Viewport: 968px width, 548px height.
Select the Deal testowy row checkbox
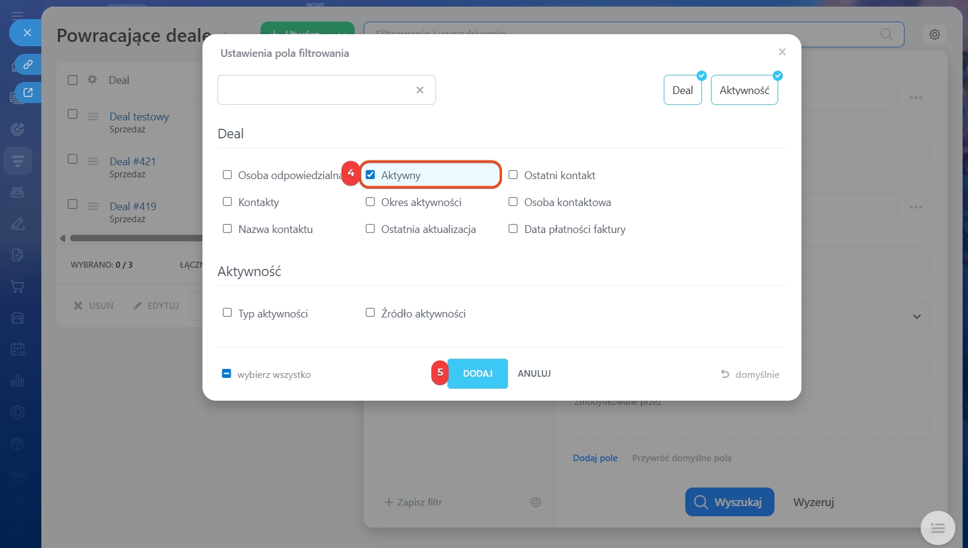72,114
